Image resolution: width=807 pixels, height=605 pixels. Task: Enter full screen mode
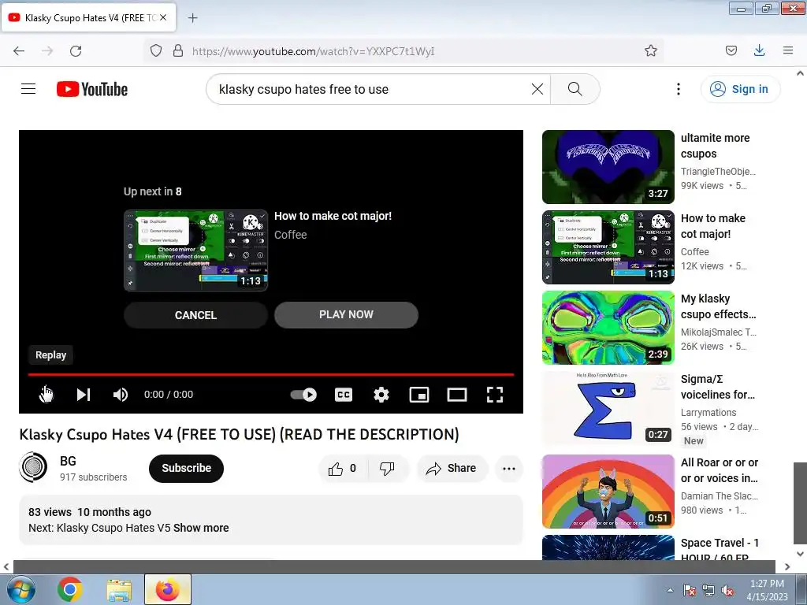495,395
